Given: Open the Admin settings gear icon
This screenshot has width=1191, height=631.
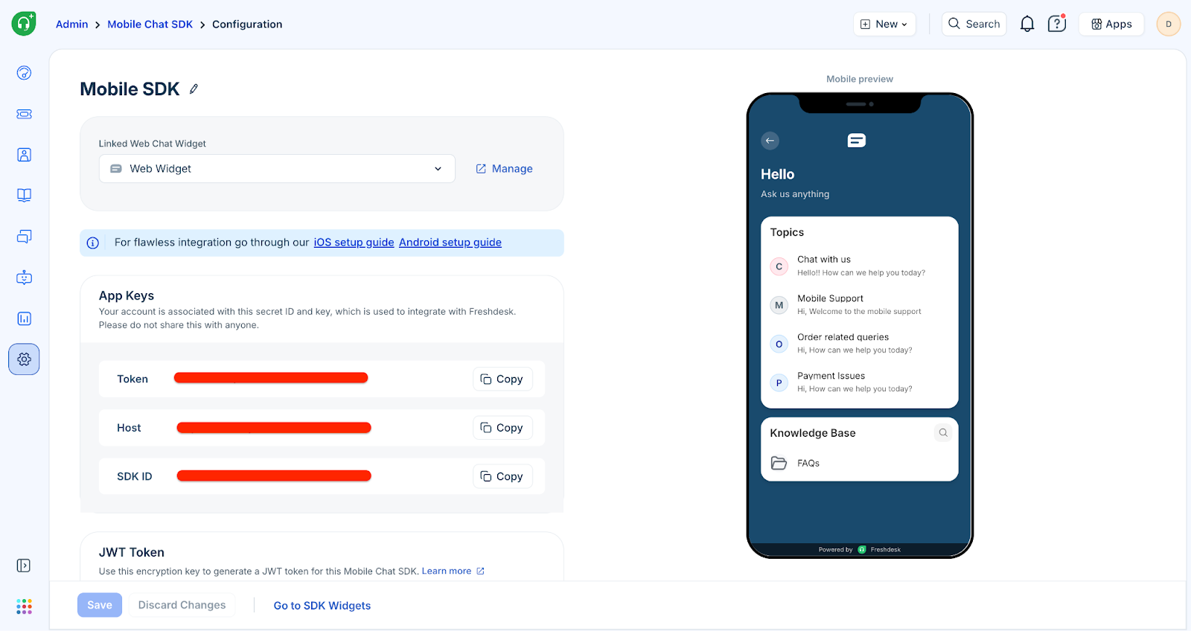Looking at the screenshot, I should point(24,359).
